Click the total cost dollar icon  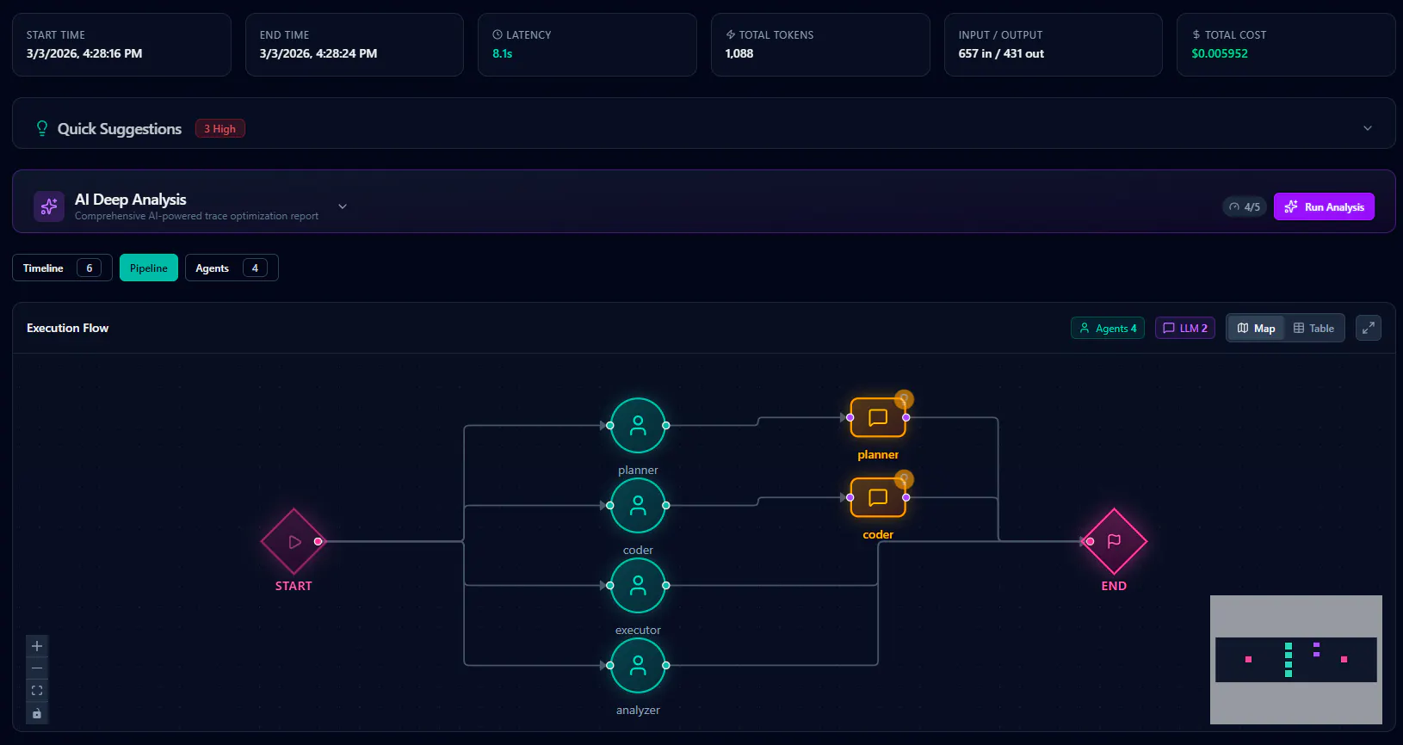(1196, 34)
